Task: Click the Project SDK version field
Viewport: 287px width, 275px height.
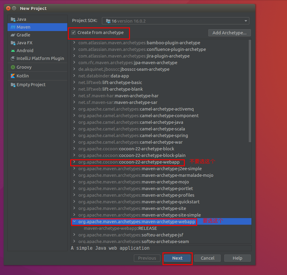Action: [x=175, y=21]
